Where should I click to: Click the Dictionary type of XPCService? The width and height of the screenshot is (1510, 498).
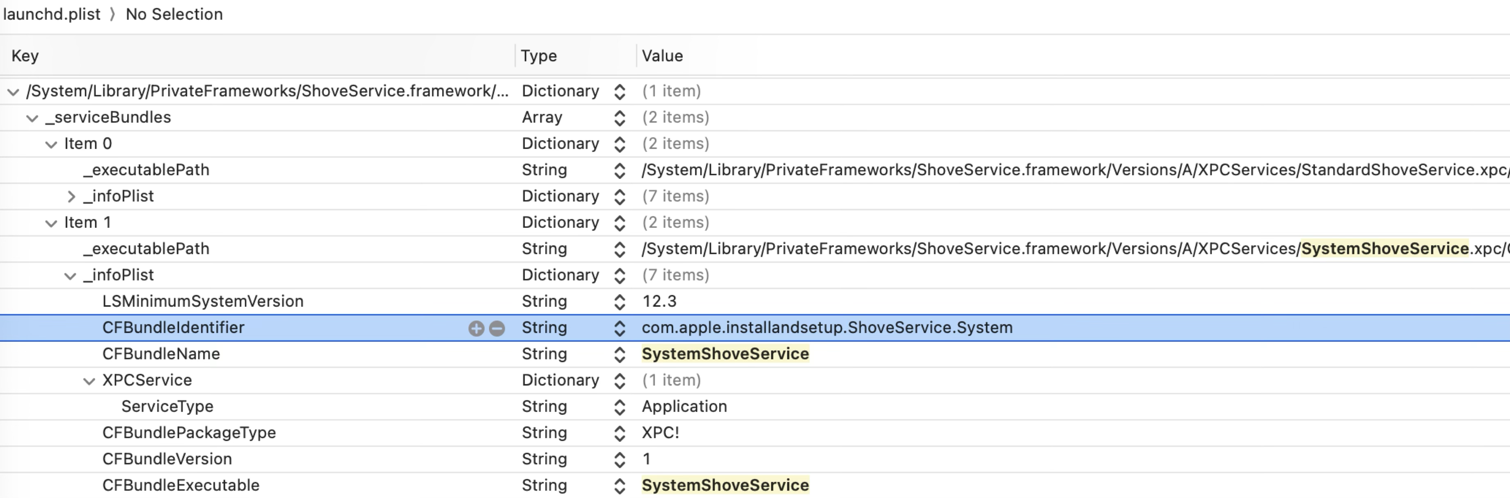click(x=561, y=380)
